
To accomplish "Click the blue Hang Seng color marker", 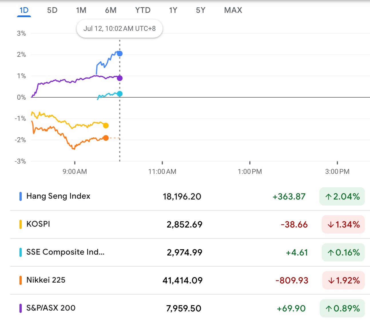I will (21, 196).
